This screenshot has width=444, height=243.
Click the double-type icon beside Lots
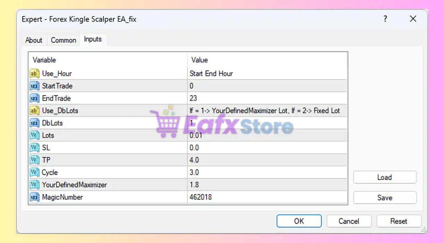click(35, 135)
